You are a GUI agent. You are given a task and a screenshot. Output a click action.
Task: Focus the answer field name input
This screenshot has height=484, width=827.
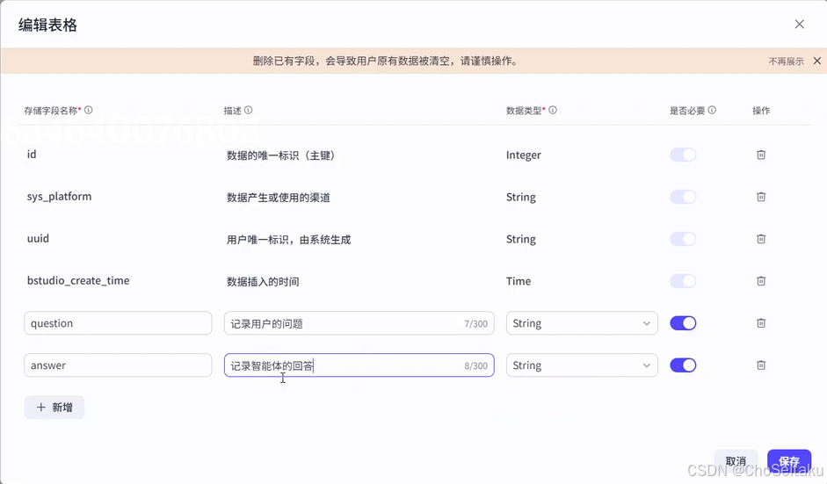point(118,365)
